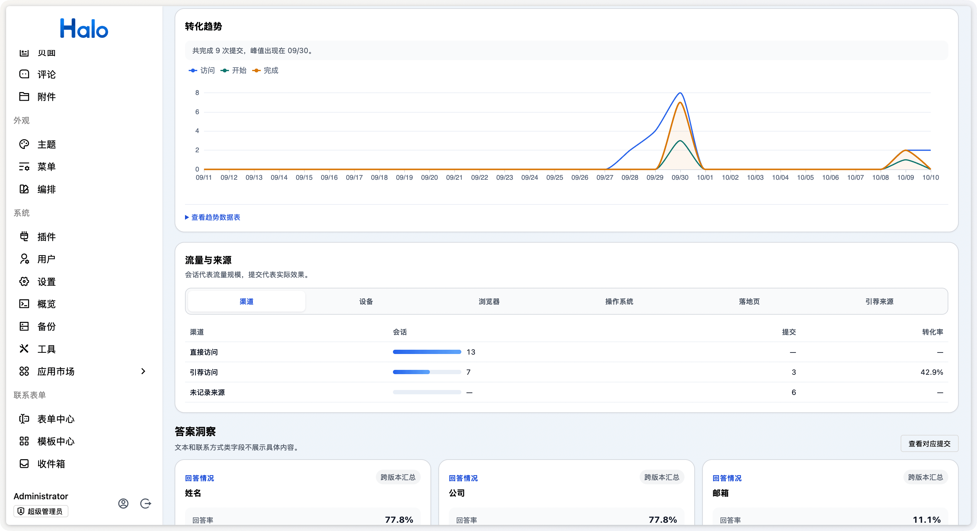Click the 工具 tools icon
977x531 pixels.
(x=24, y=349)
